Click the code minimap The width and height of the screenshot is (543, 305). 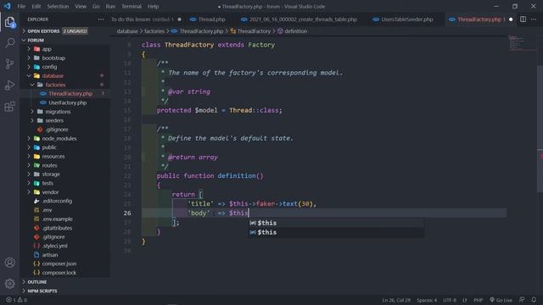pyautogui.click(x=523, y=43)
